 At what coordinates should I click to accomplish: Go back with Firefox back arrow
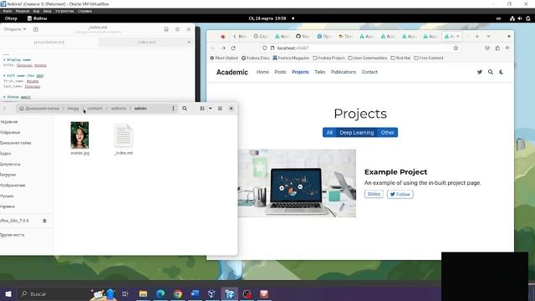coord(213,48)
